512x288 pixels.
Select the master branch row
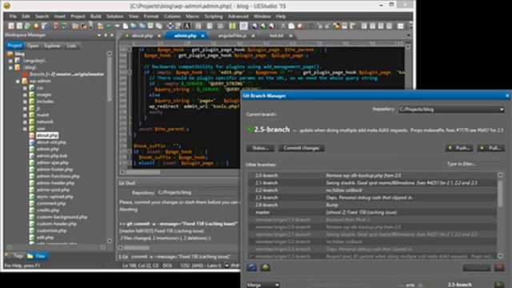(372, 212)
